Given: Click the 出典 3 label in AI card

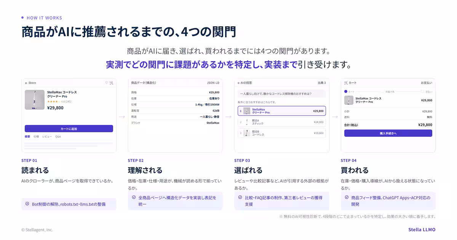Looking at the screenshot, I should 322,83.
